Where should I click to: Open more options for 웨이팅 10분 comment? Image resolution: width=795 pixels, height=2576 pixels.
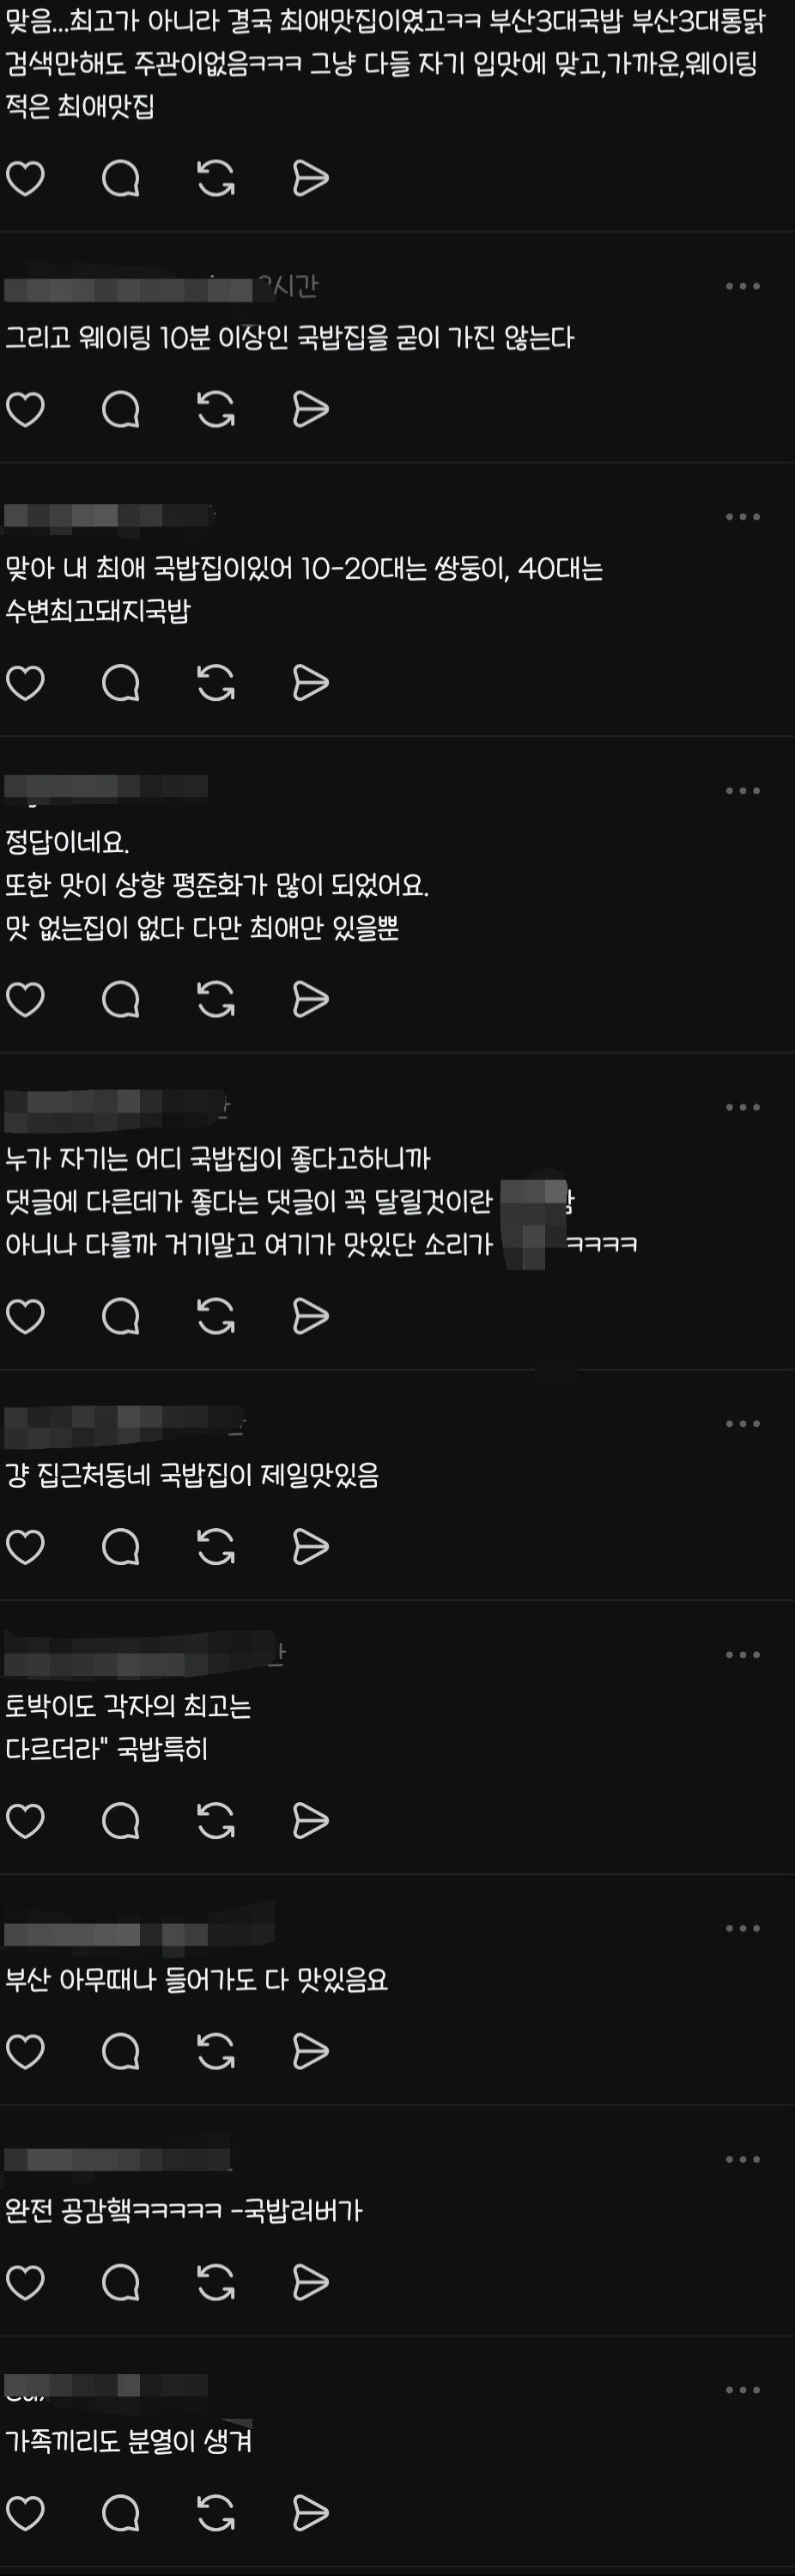(x=743, y=286)
